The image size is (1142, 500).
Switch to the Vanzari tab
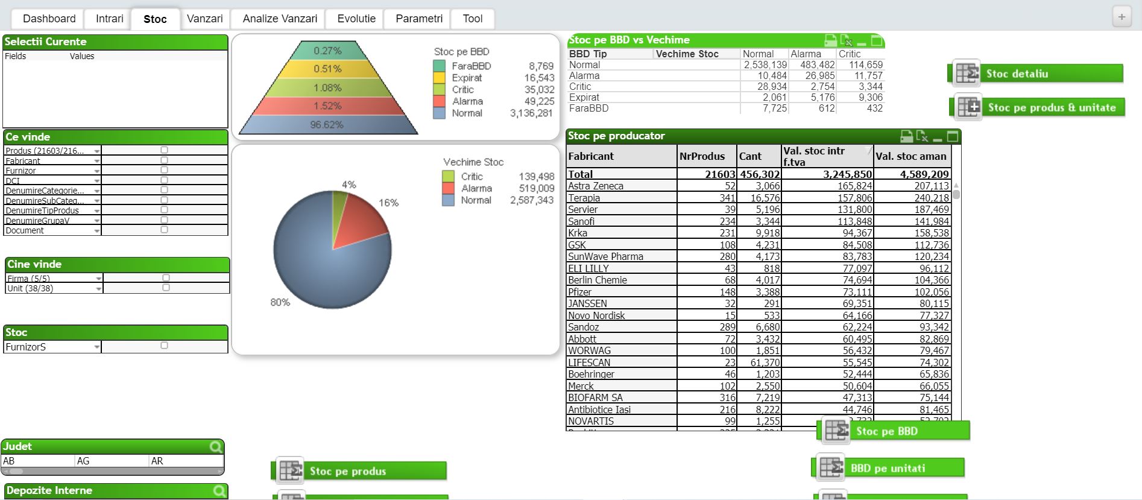click(204, 19)
